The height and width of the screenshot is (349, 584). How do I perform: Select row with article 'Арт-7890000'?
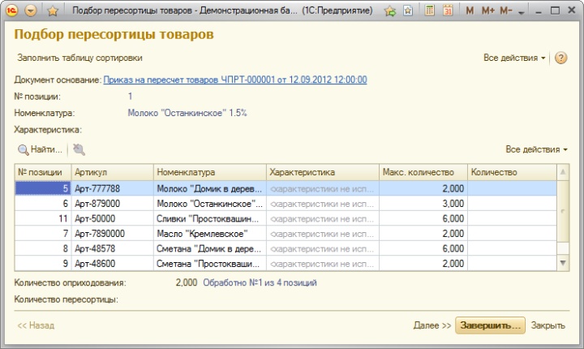click(x=286, y=234)
